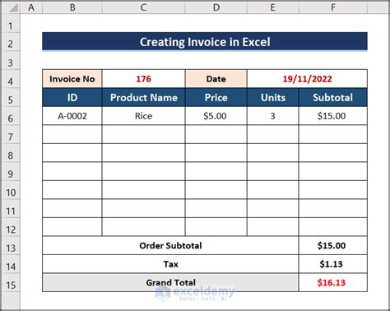
Task: Select column E header
Action: (272, 7)
